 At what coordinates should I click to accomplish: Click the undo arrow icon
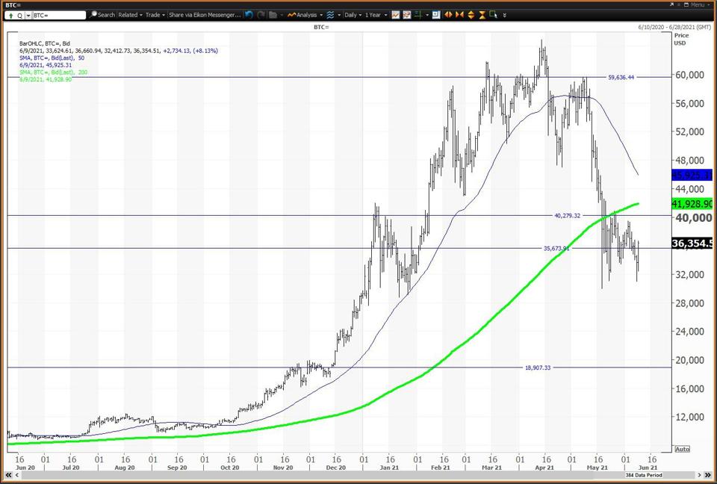[x=249, y=14]
